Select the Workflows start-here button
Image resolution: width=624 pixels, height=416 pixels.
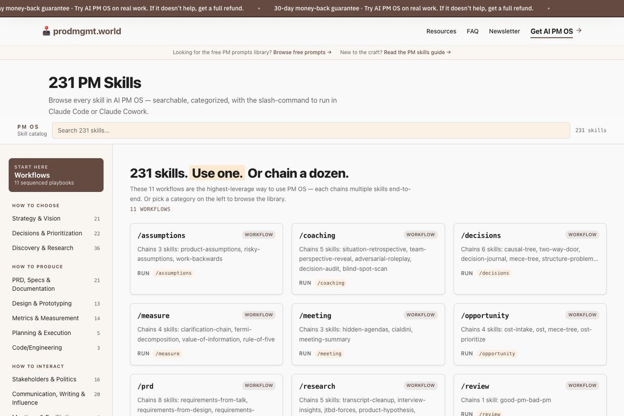[56, 175]
